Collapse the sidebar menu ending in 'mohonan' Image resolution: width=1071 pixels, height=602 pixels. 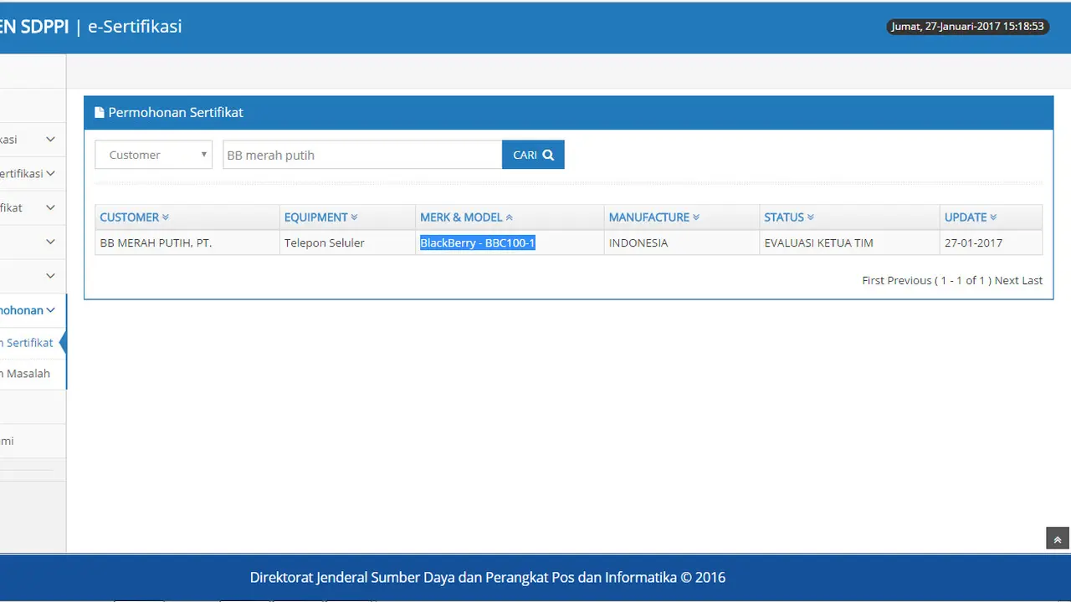[x=33, y=310]
